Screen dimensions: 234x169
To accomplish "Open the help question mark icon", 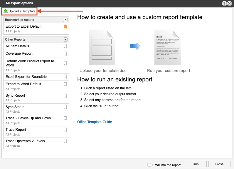I will pos(224,3).
